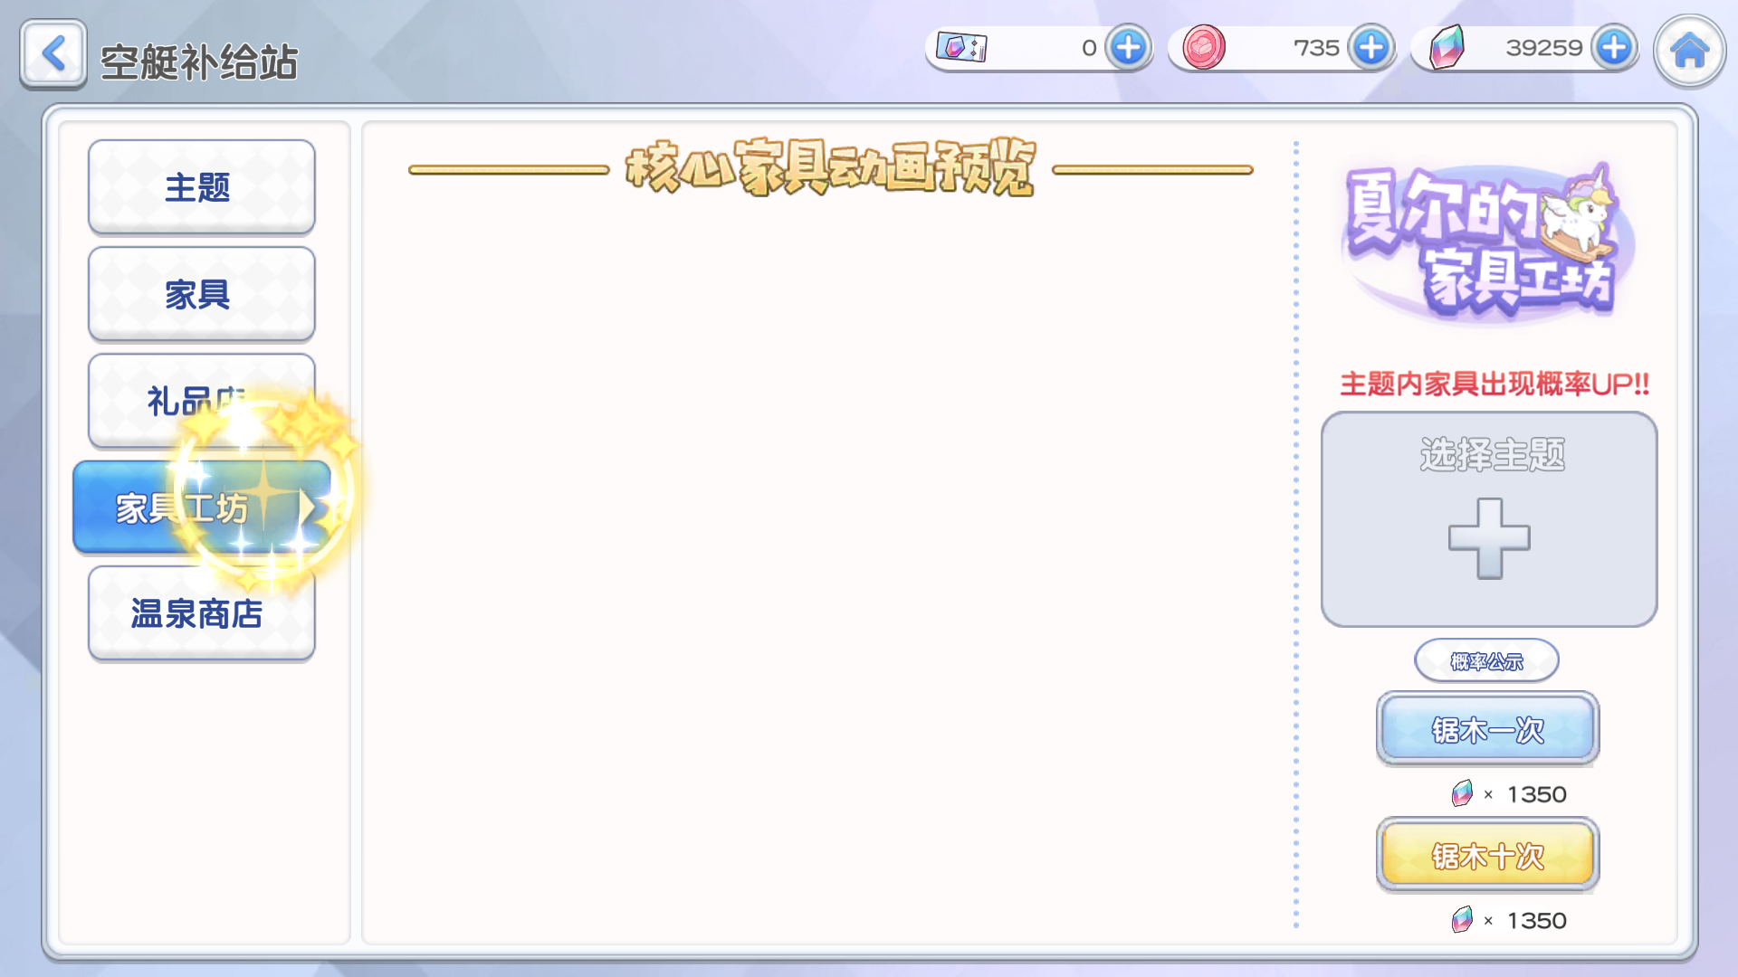This screenshot has width=1738, height=977.
Task: Add crystals with plus beside 39259
Action: 1614,47
